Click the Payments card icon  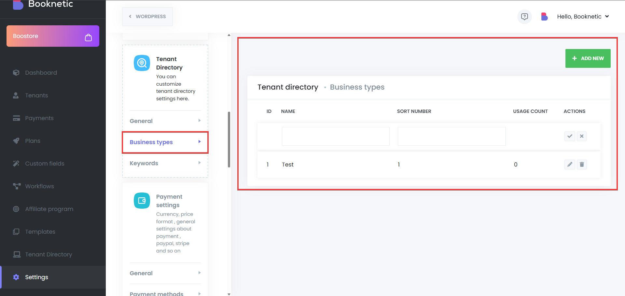pyautogui.click(x=16, y=118)
